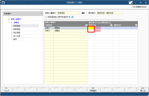Click the 総務人事奉行 column group header
149x96 pixels.
(66, 22)
